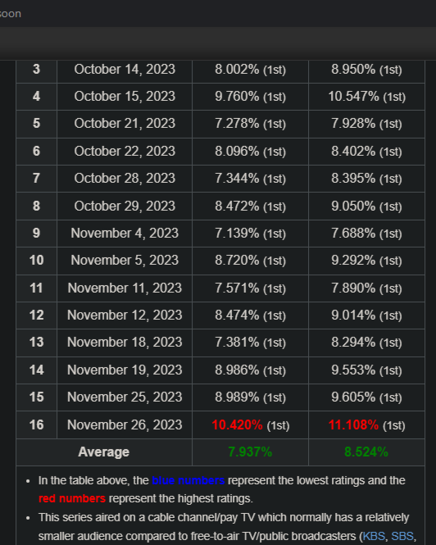
Task: Click the blue numbers legend text
Action: point(188,481)
